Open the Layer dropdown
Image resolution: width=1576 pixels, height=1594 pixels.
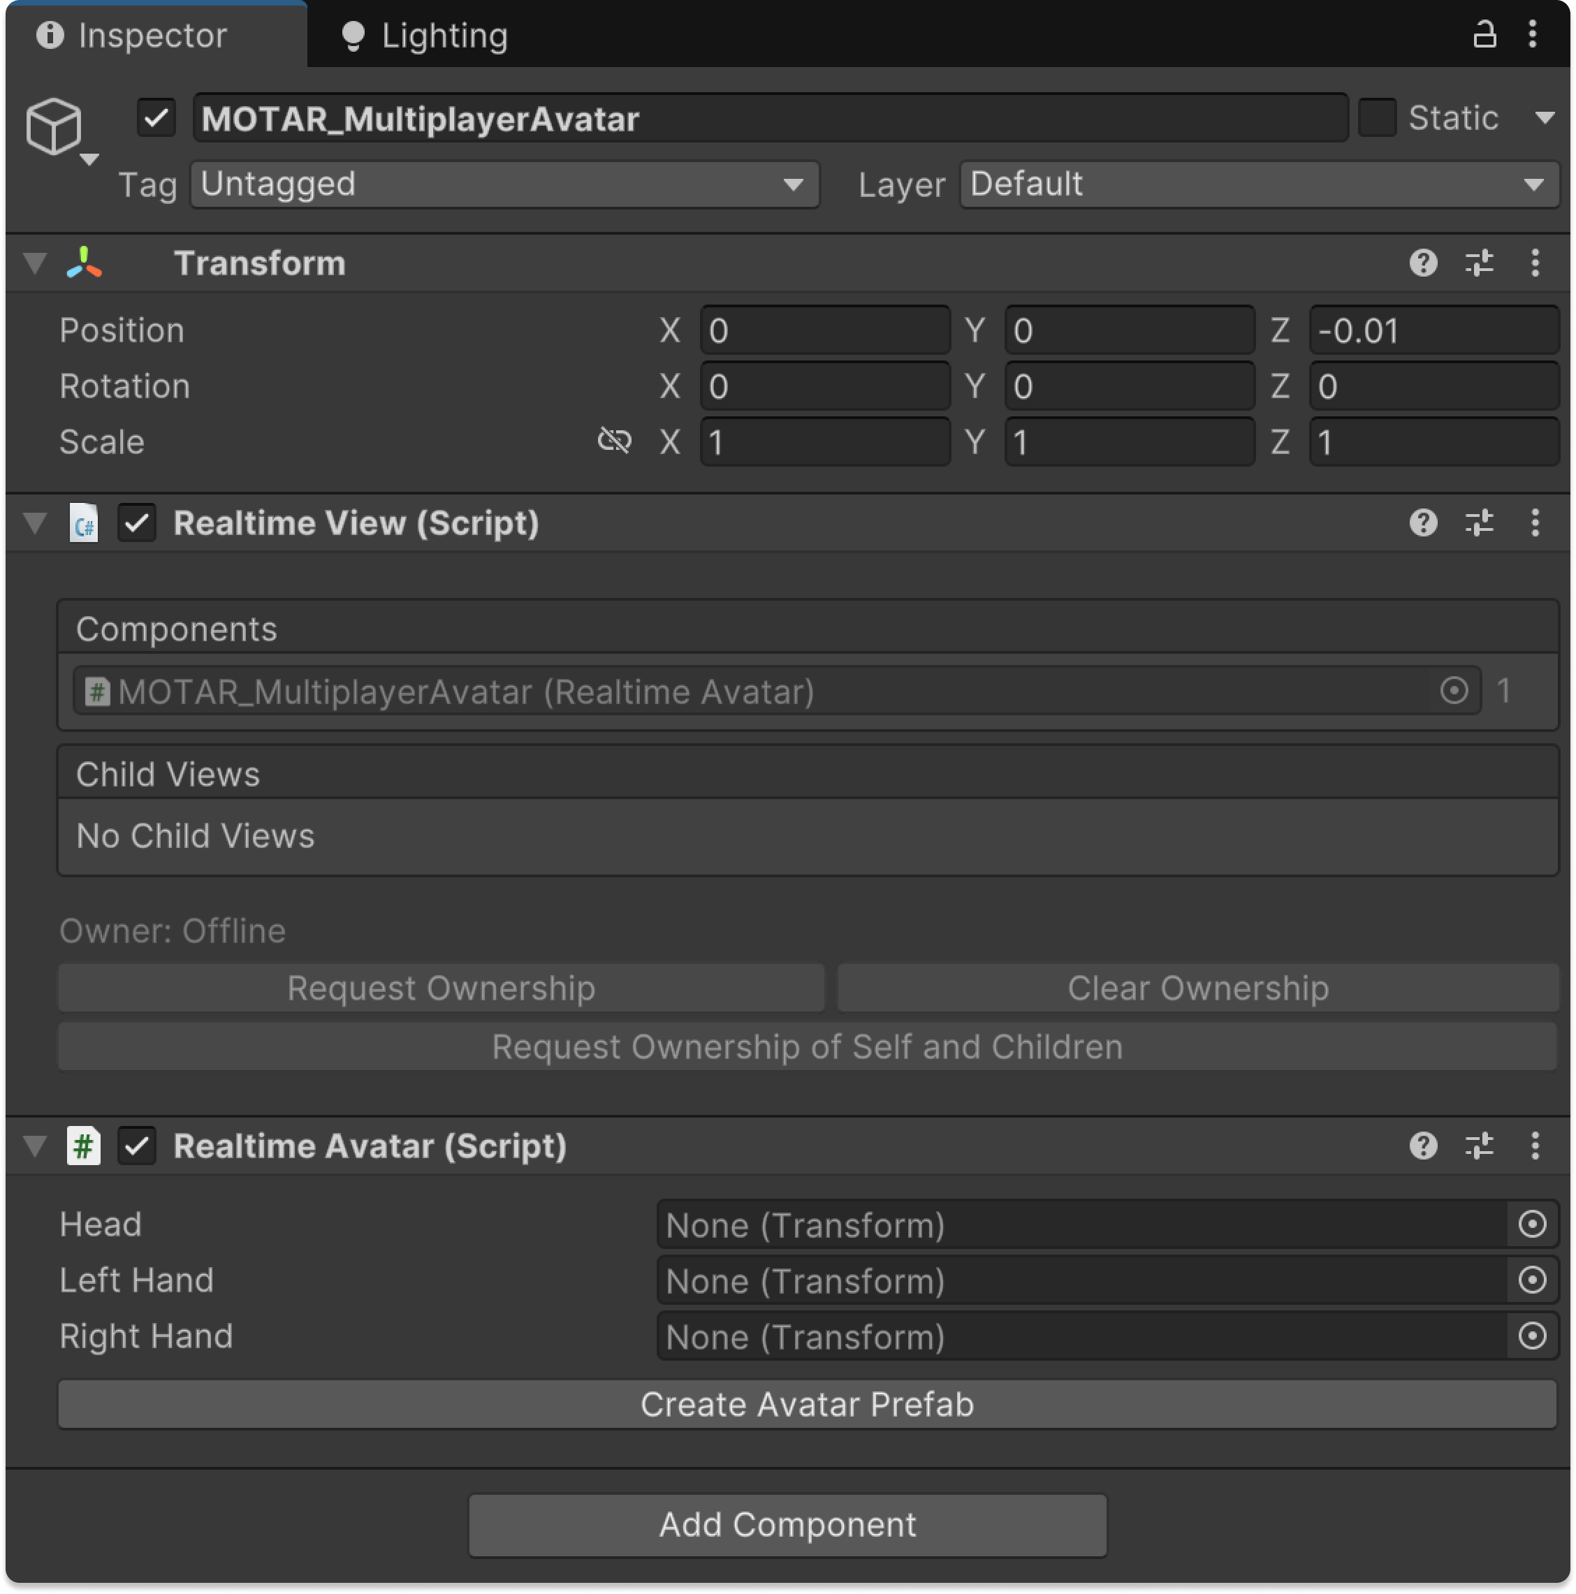[1258, 184]
